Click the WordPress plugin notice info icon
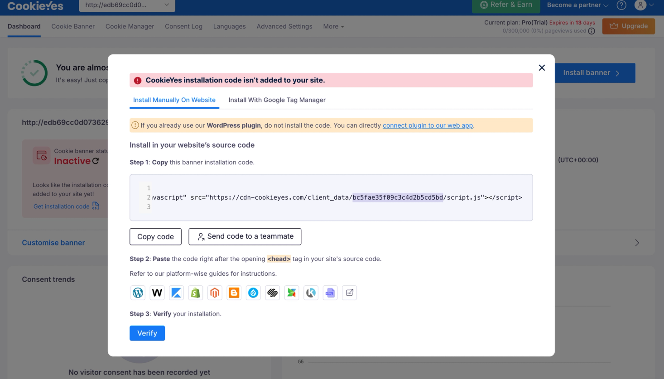 135,125
